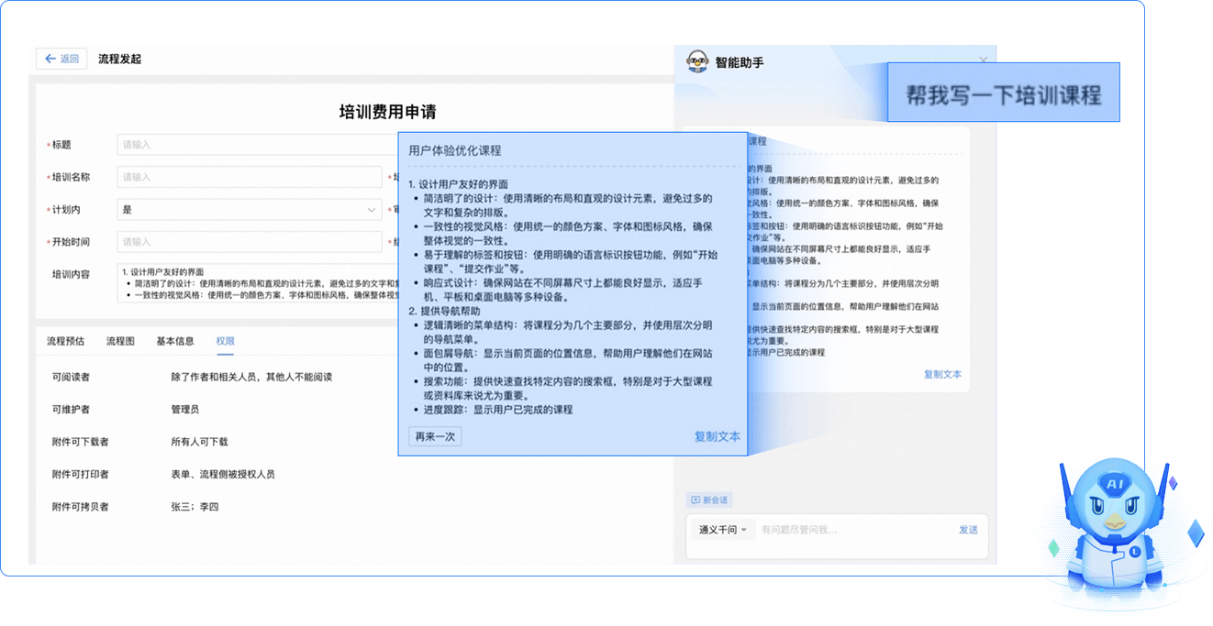Viewport: 1213px width, 626px height.
Task: Click the 开始时间 input field
Action: pyautogui.click(x=249, y=242)
